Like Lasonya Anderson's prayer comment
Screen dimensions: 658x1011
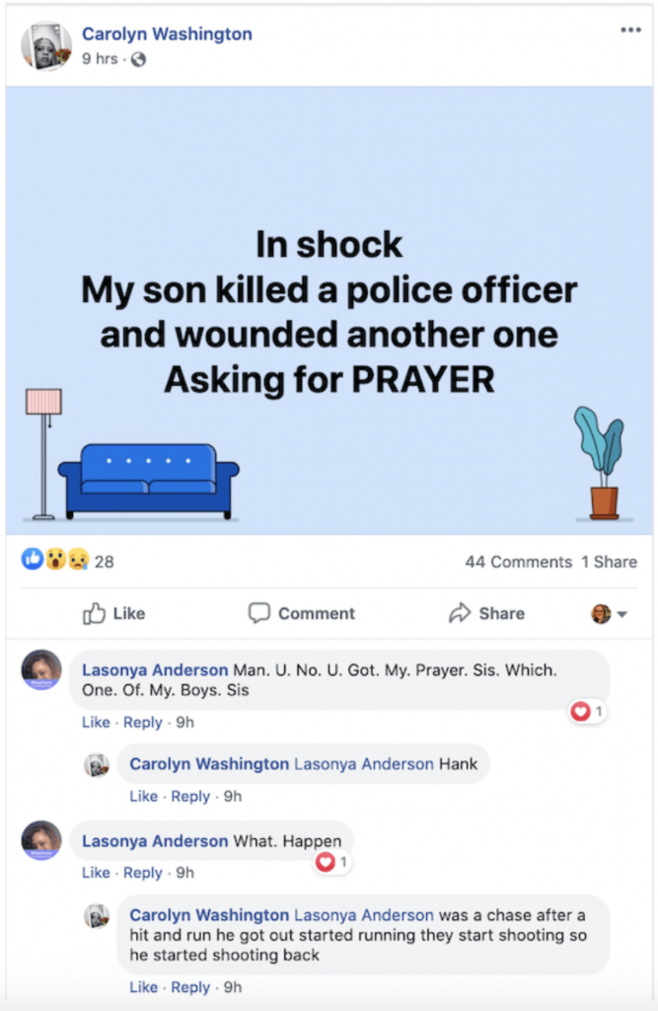pyautogui.click(x=96, y=723)
